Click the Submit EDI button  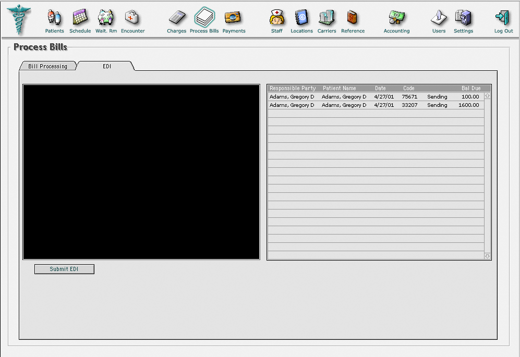pos(64,269)
